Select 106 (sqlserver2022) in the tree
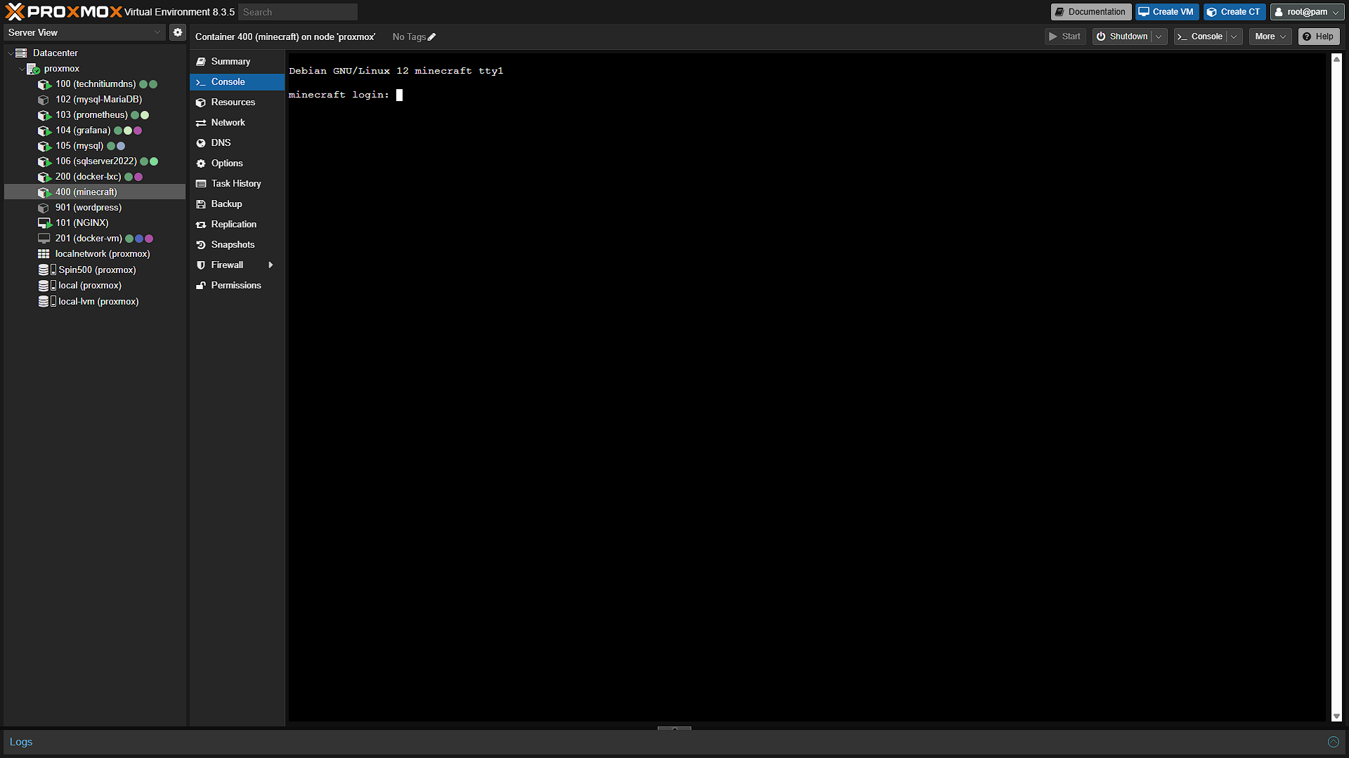 click(x=96, y=161)
